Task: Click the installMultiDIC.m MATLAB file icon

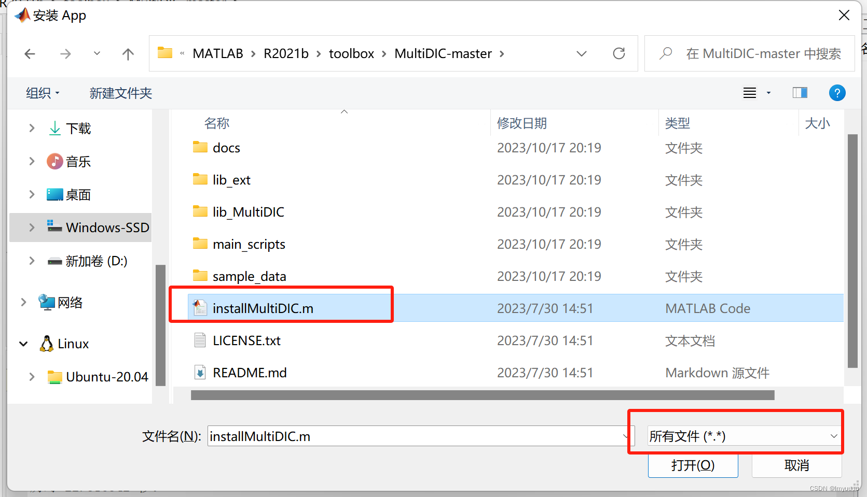Action: (200, 308)
